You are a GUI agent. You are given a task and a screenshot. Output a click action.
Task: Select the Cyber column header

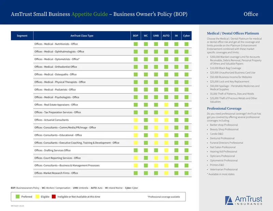pyautogui.click(x=186, y=36)
